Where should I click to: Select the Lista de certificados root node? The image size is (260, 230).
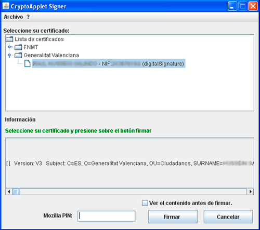39,39
